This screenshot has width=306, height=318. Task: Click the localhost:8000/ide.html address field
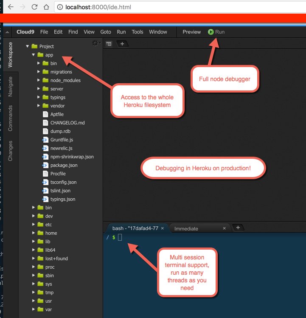click(x=180, y=7)
